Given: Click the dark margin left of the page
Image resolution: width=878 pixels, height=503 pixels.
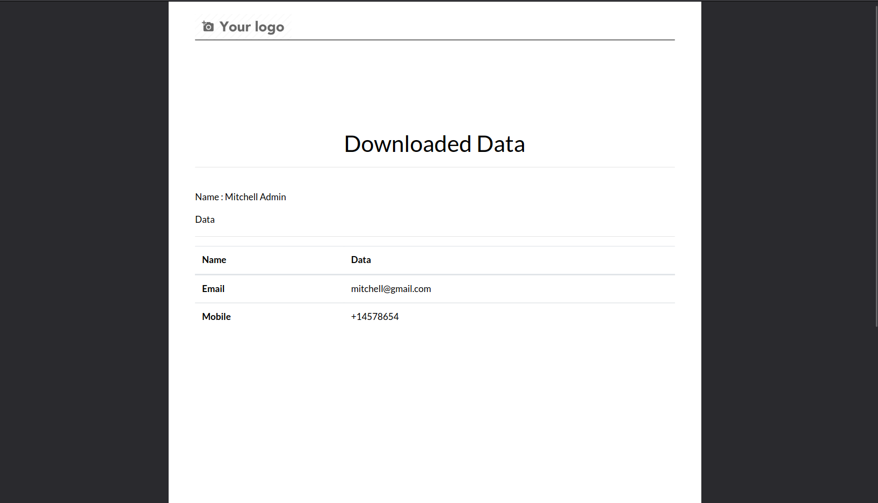Looking at the screenshot, I should point(84,252).
